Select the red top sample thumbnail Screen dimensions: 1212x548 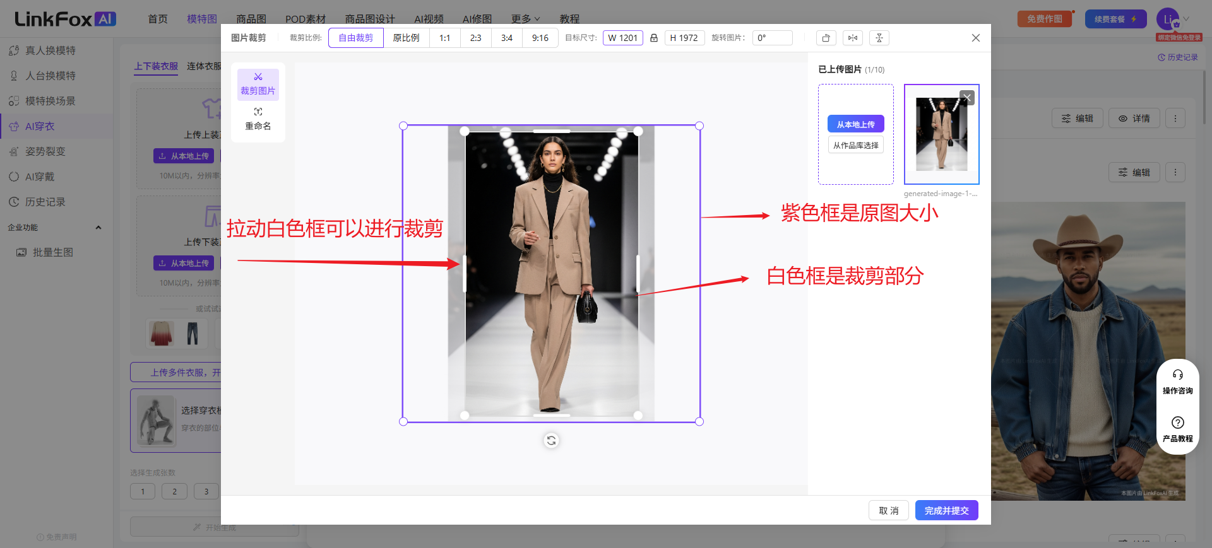click(x=161, y=333)
